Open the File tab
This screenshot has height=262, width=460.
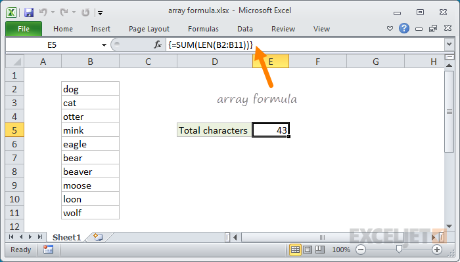pos(24,29)
